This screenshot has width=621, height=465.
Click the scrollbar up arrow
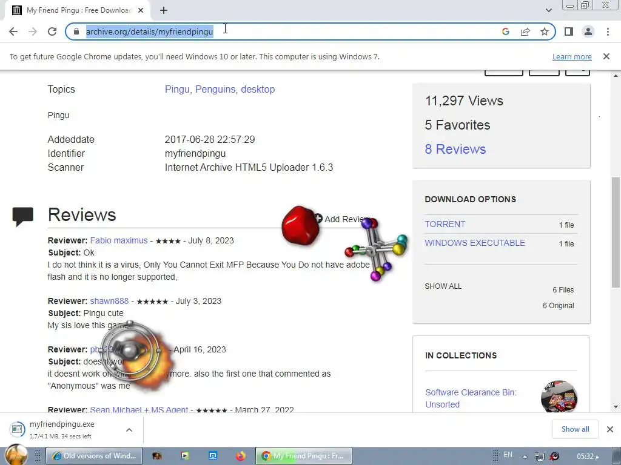click(x=616, y=76)
